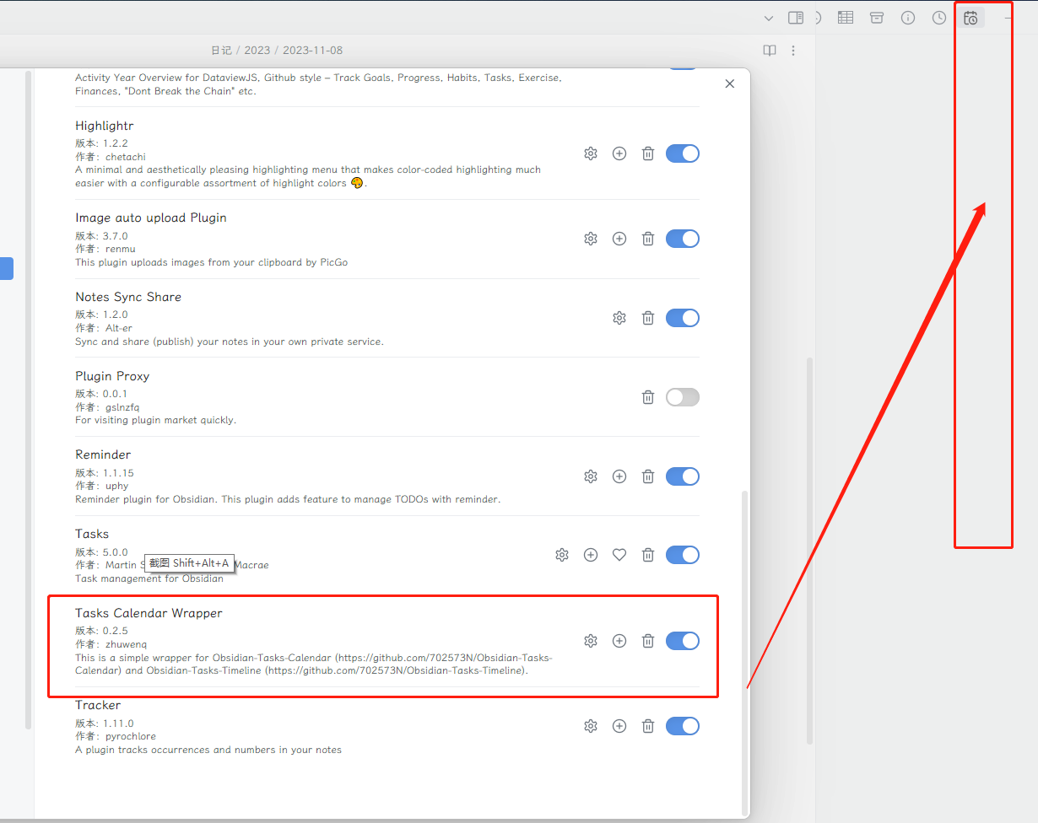Click author name zhuwenq
Viewport: 1038px width, 823px height.
point(127,644)
